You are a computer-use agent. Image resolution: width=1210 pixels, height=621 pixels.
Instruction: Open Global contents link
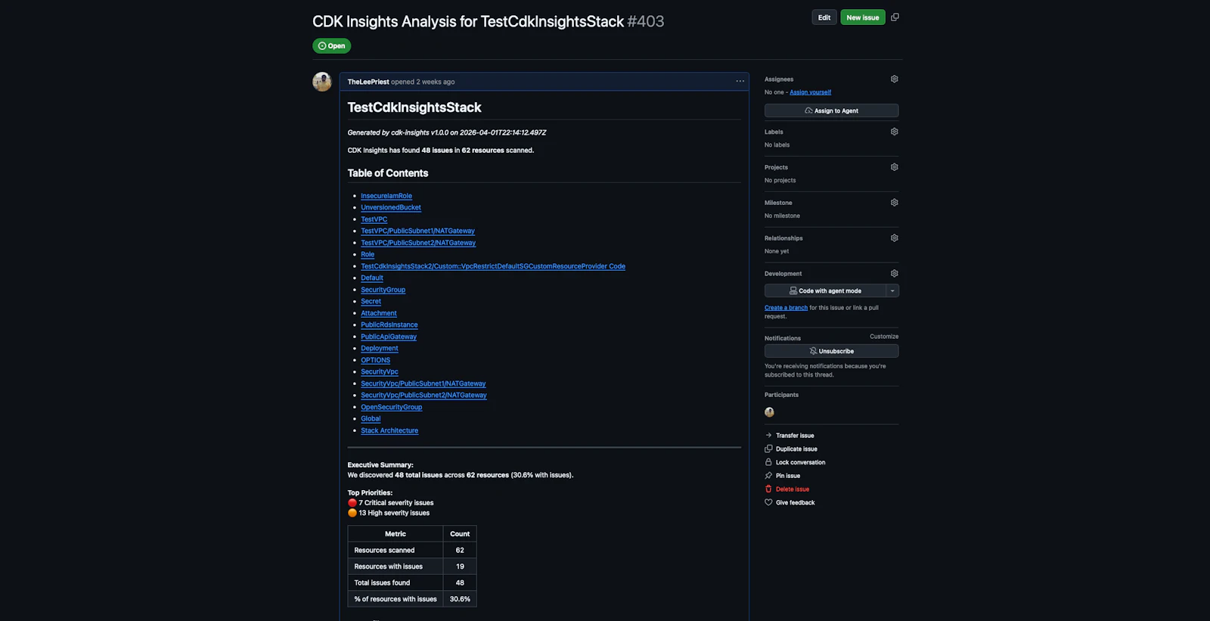point(371,419)
